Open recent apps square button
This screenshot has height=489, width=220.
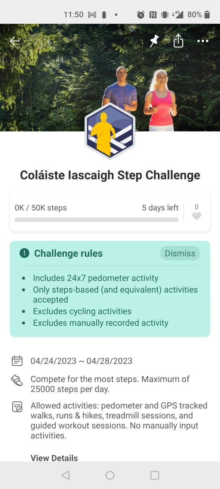coord(155,475)
